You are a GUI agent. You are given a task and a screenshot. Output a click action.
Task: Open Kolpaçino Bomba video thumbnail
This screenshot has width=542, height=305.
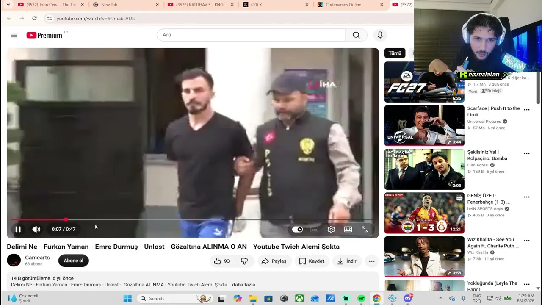click(424, 169)
